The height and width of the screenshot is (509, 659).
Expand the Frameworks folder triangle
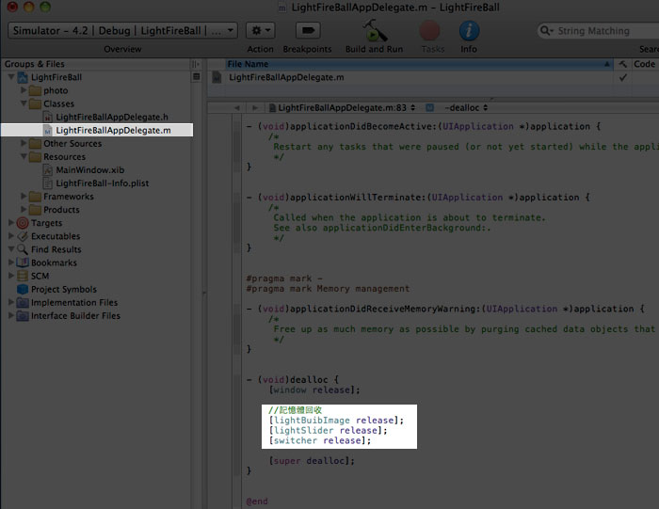click(24, 196)
